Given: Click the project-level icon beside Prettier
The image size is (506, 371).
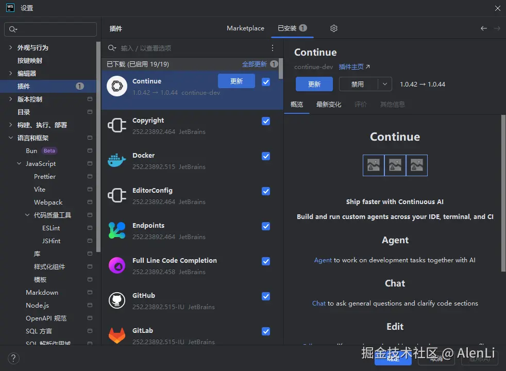Looking at the screenshot, I should (x=90, y=176).
